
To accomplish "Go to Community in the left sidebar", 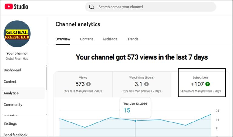I will pyautogui.click(x=13, y=105).
